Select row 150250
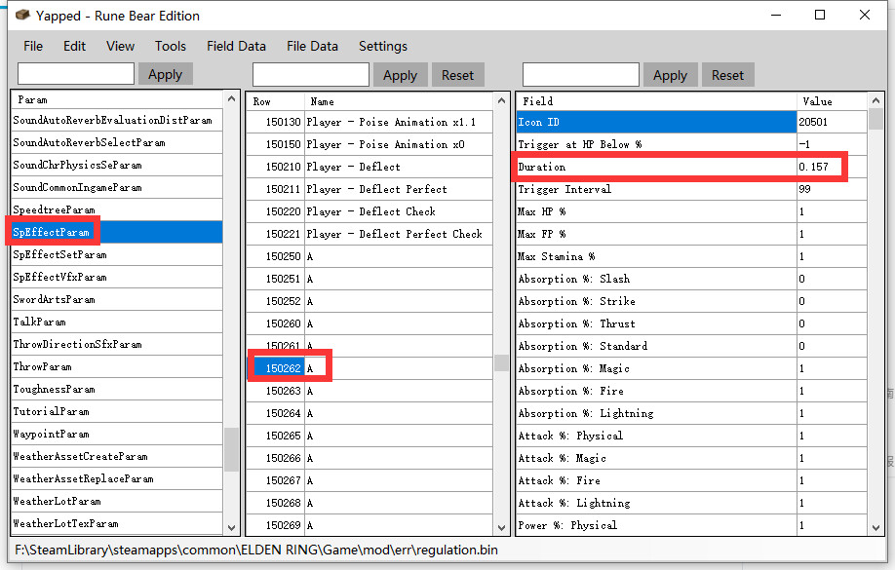Image resolution: width=895 pixels, height=570 pixels. coord(370,256)
